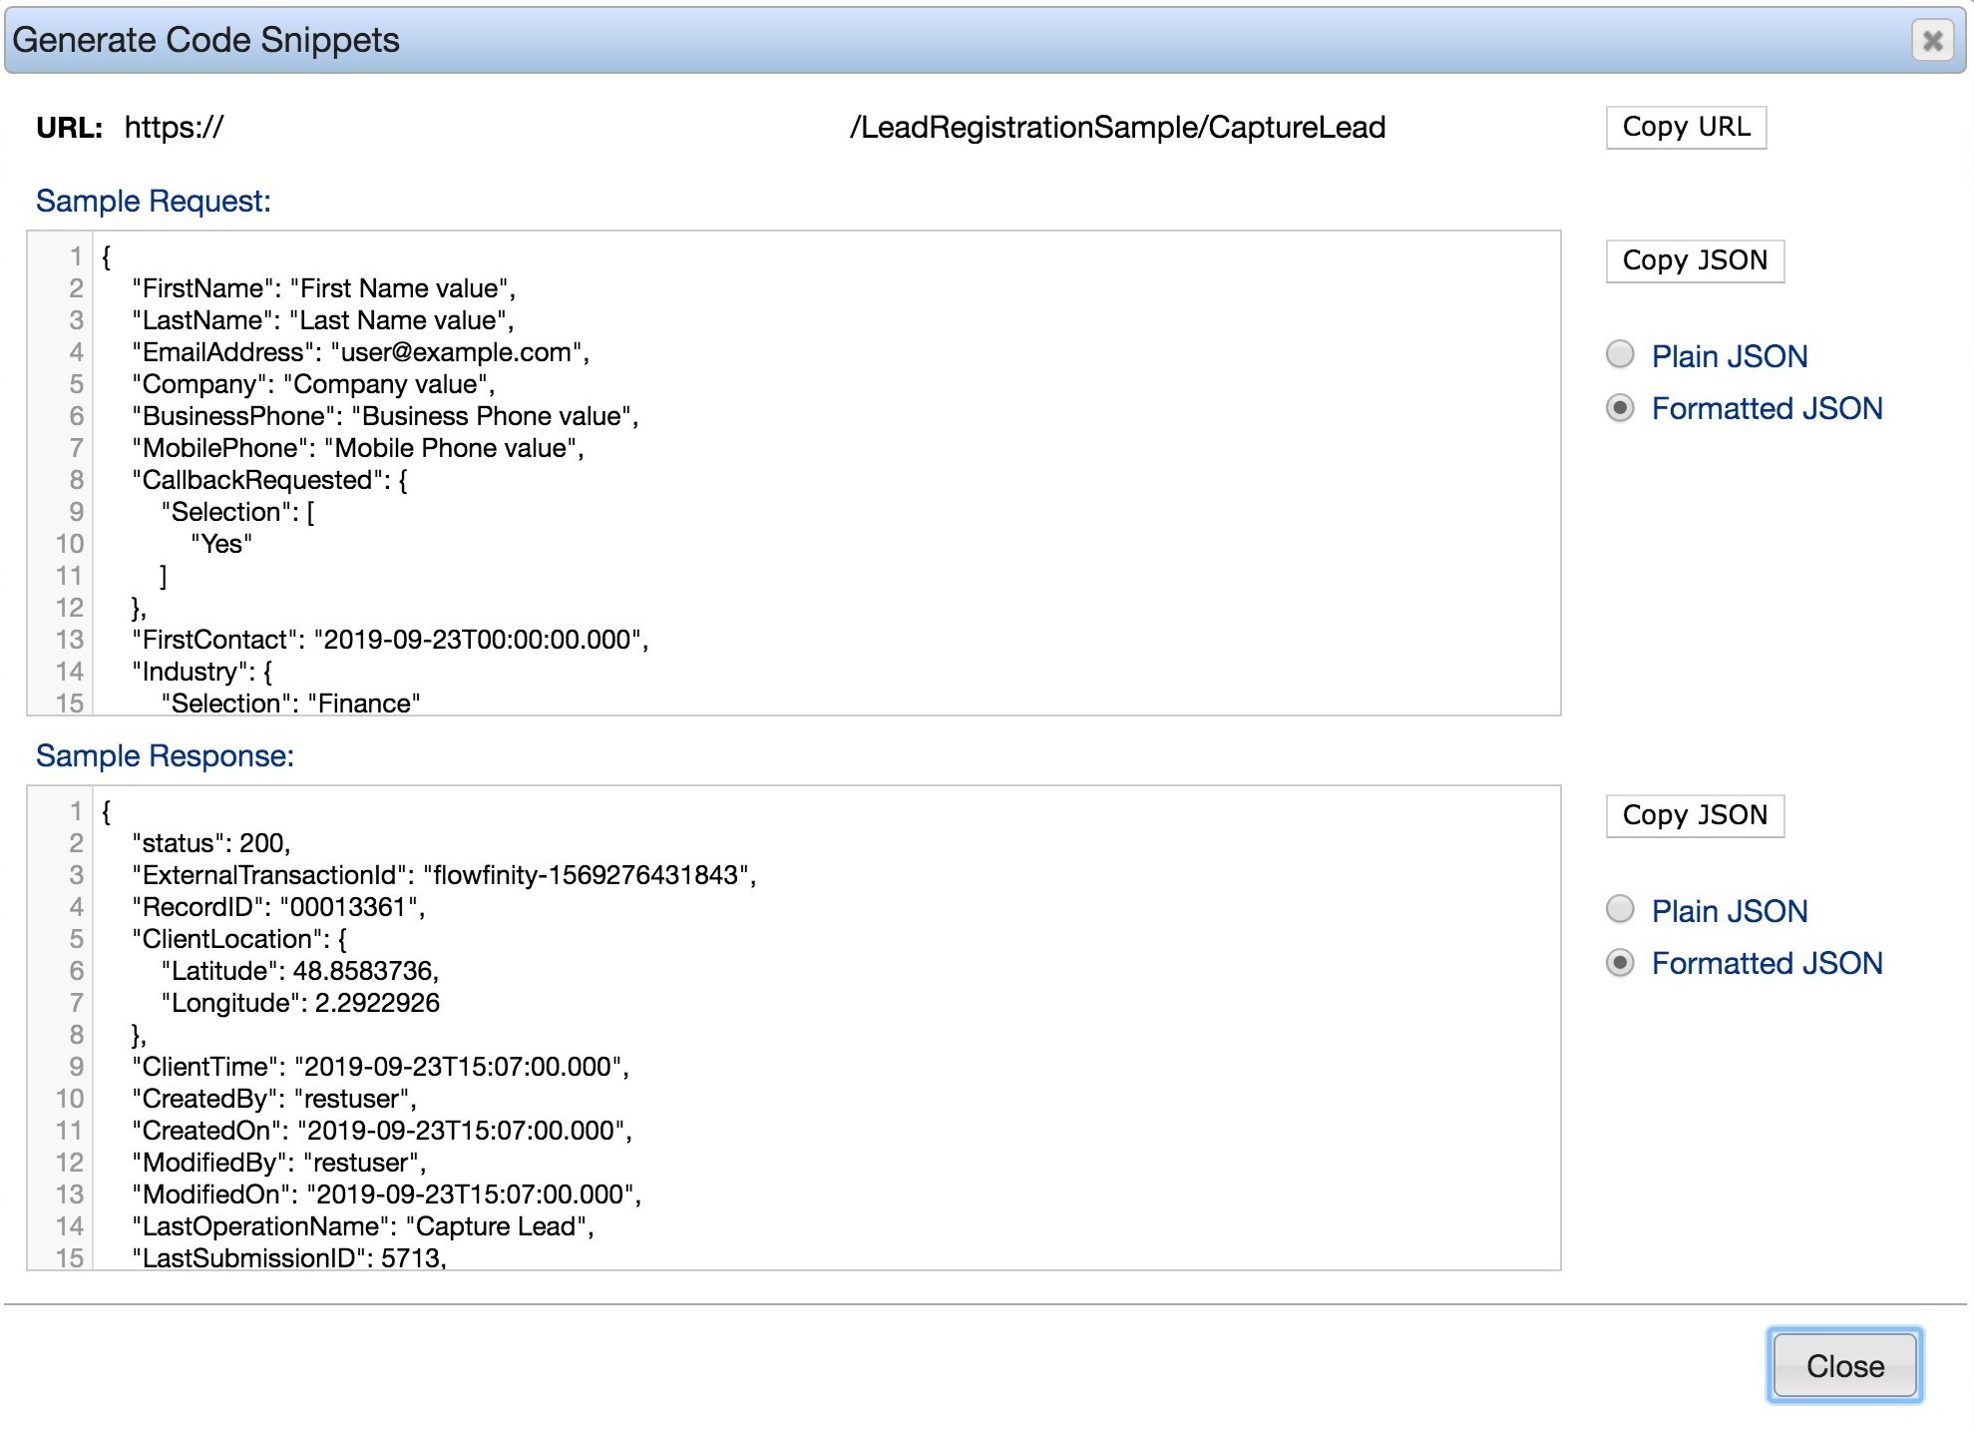
Task: Select the FirstName line in Sample Request
Action: click(321, 288)
